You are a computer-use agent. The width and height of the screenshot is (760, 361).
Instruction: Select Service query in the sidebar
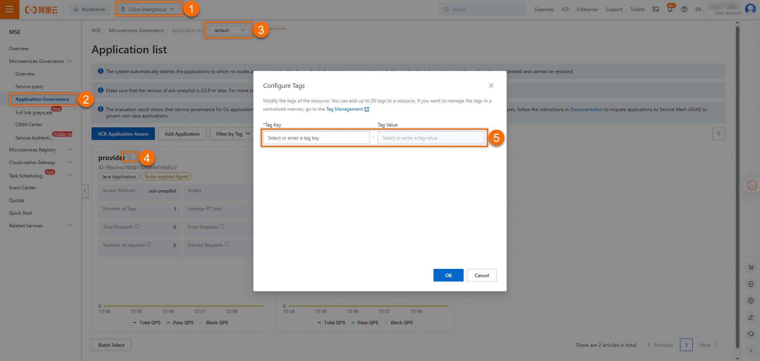point(30,87)
